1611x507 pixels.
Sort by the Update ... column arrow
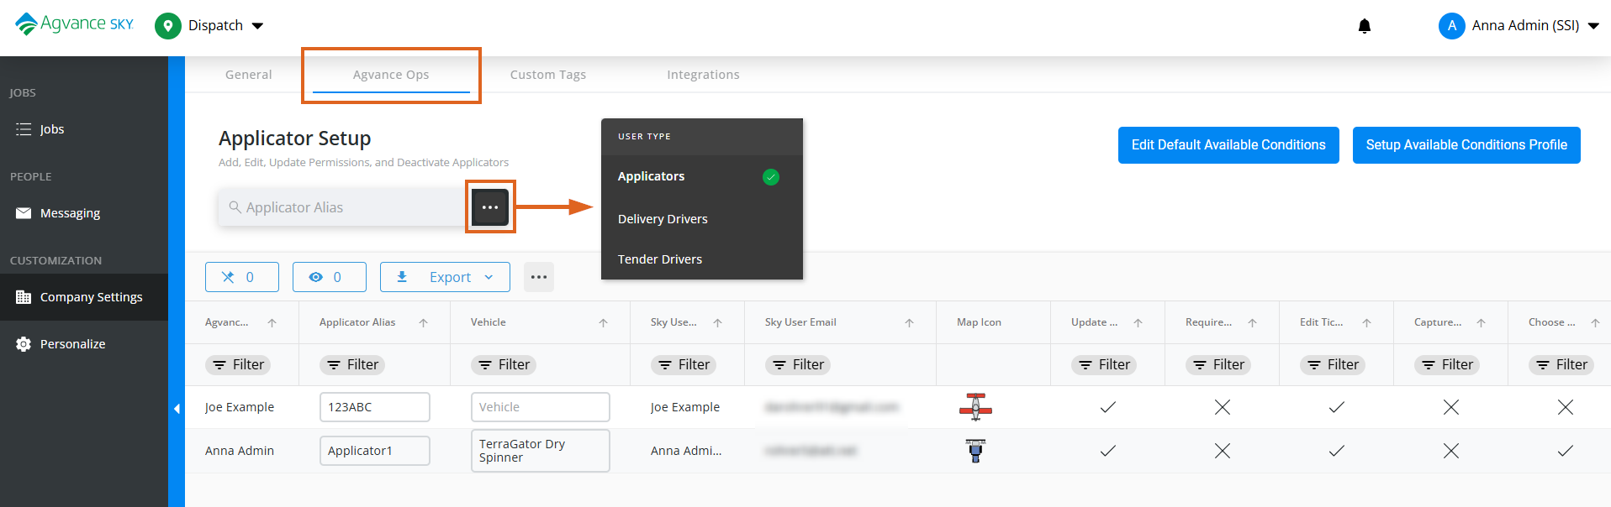click(1138, 323)
